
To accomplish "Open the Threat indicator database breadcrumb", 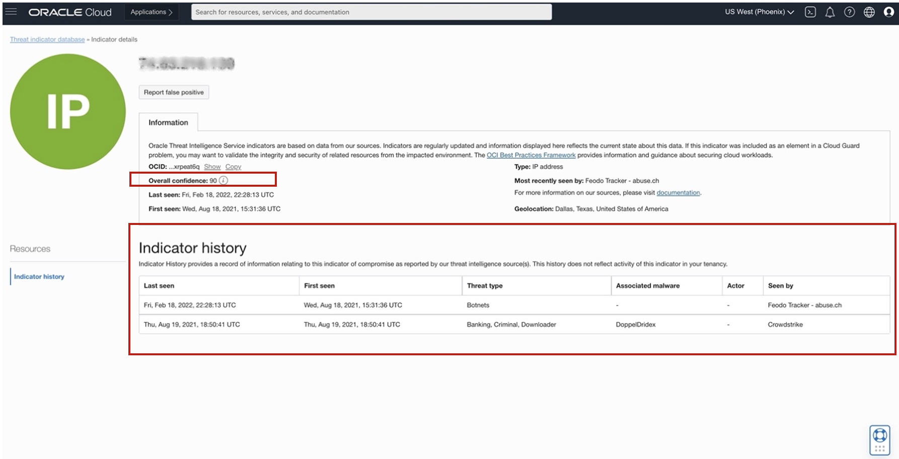I will tap(47, 39).
